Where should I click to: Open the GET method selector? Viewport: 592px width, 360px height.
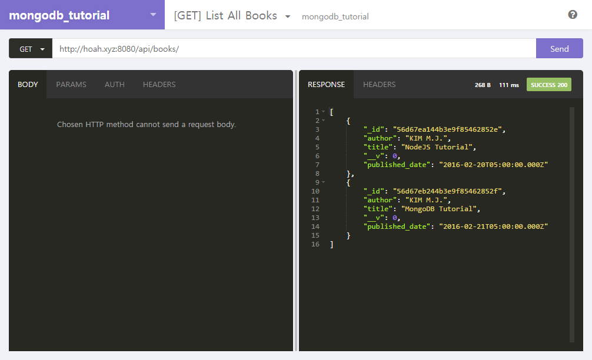point(31,49)
